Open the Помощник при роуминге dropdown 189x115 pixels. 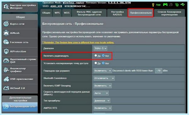pos(103,71)
